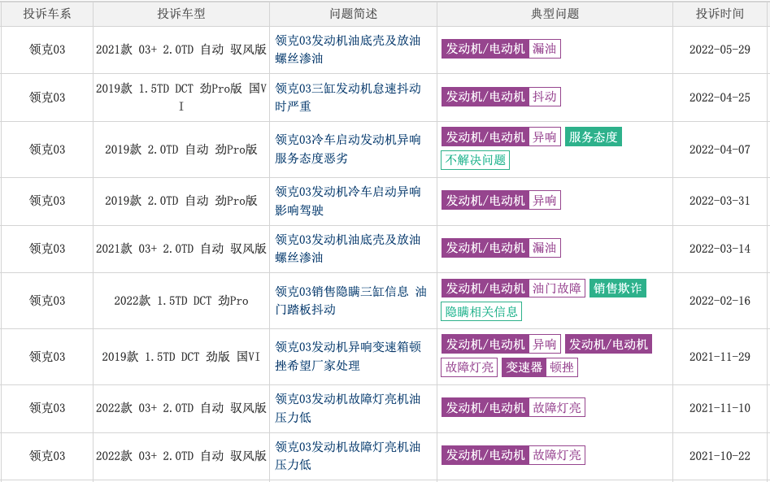770x482 pixels.
Task: Click the 故障灯亮 tag in the 2021-10-22 row
Action: (x=557, y=455)
